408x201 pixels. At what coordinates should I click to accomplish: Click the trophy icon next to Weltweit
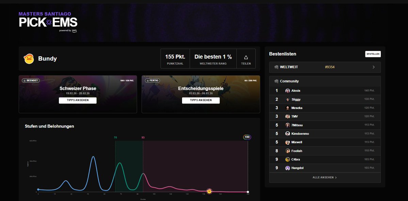coord(276,67)
